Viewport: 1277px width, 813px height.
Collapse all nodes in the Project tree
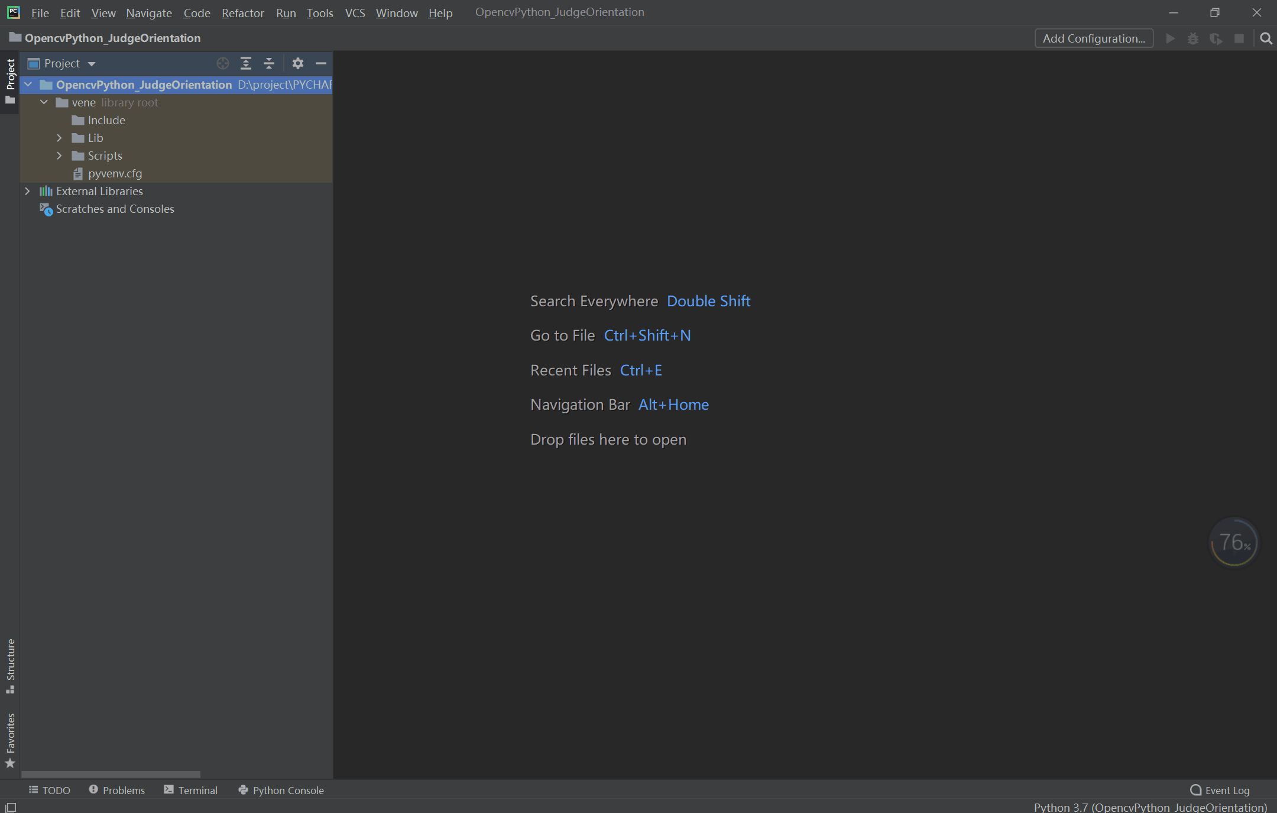269,63
